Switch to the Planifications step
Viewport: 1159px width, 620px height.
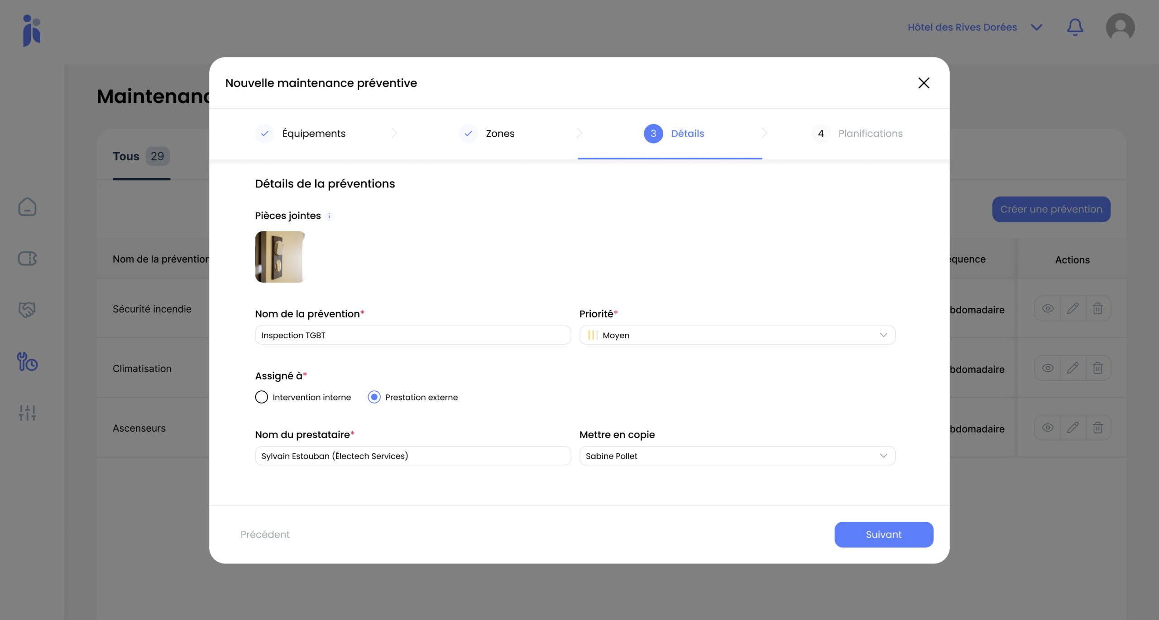[x=870, y=134]
